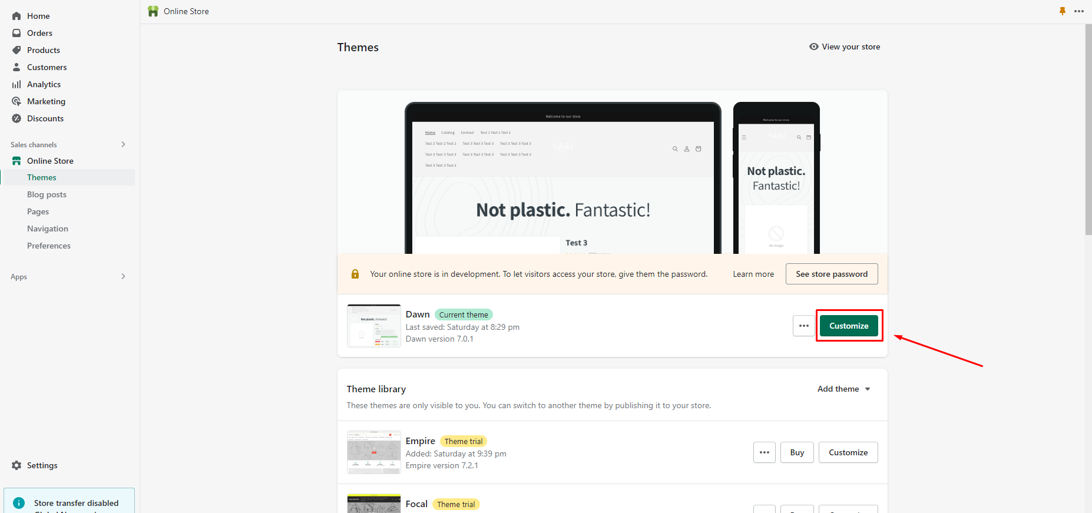Image resolution: width=1092 pixels, height=513 pixels.
Task: Open the top-right three-dot menu
Action: [1079, 11]
